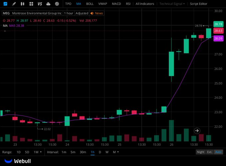Click the 22.02 low price marker
The width and height of the screenshot is (226, 166).
[47, 129]
